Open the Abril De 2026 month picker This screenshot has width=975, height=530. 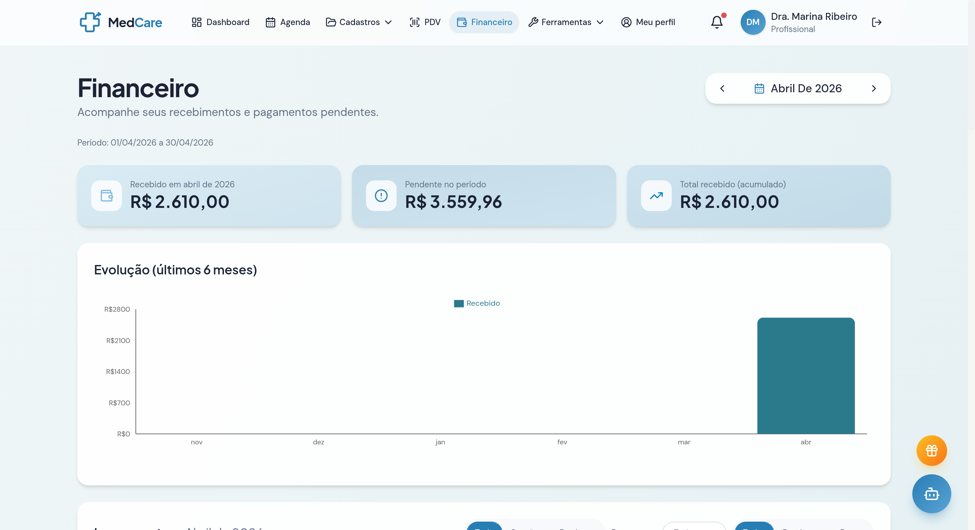[x=806, y=88]
